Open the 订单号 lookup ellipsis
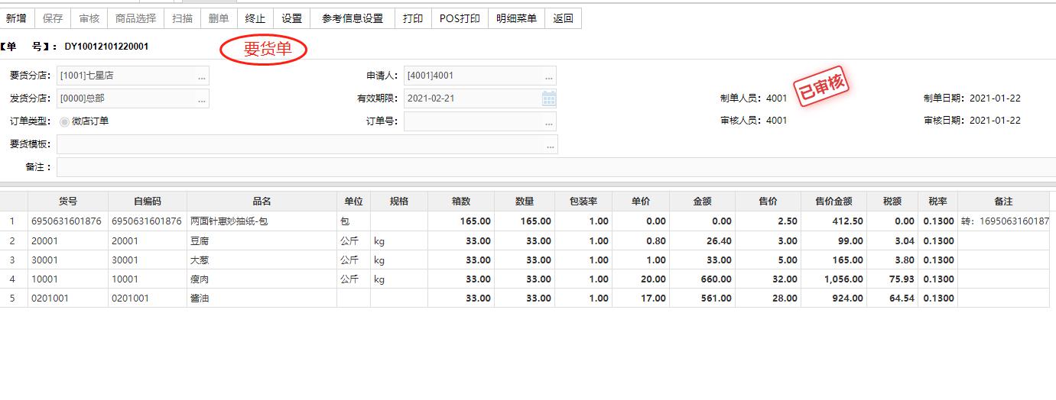 click(x=549, y=121)
